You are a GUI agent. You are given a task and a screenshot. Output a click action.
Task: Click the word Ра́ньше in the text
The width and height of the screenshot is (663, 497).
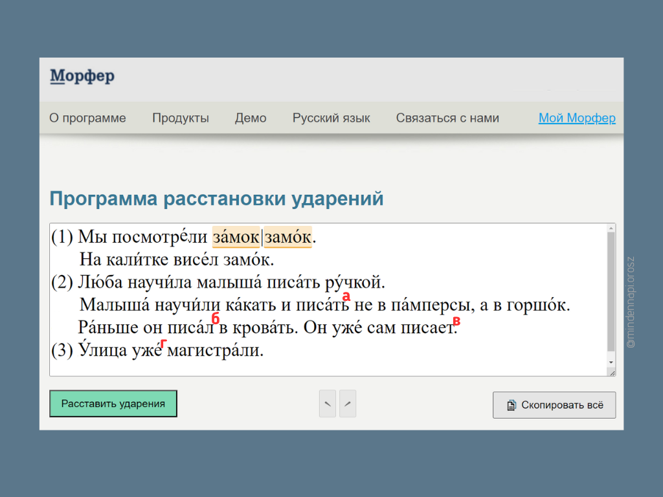(x=108, y=327)
